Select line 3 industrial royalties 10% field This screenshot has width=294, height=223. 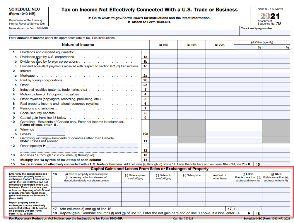(x=164, y=89)
